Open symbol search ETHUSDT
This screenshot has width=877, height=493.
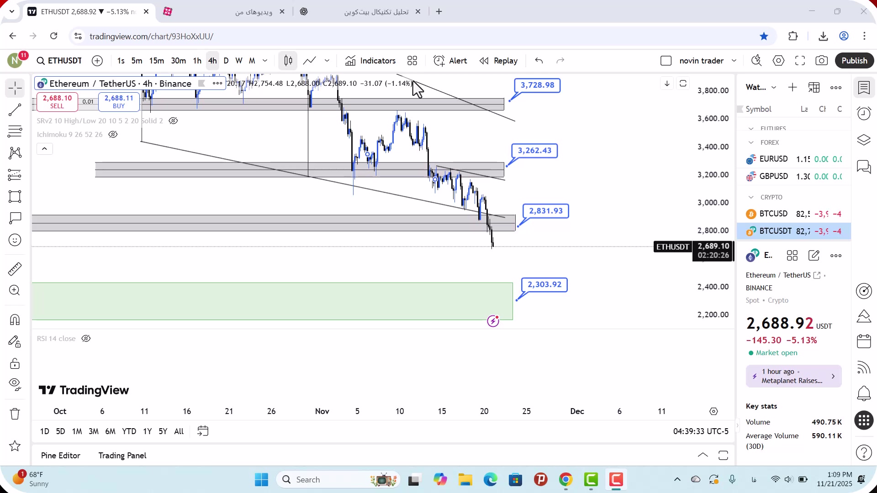[59, 61]
